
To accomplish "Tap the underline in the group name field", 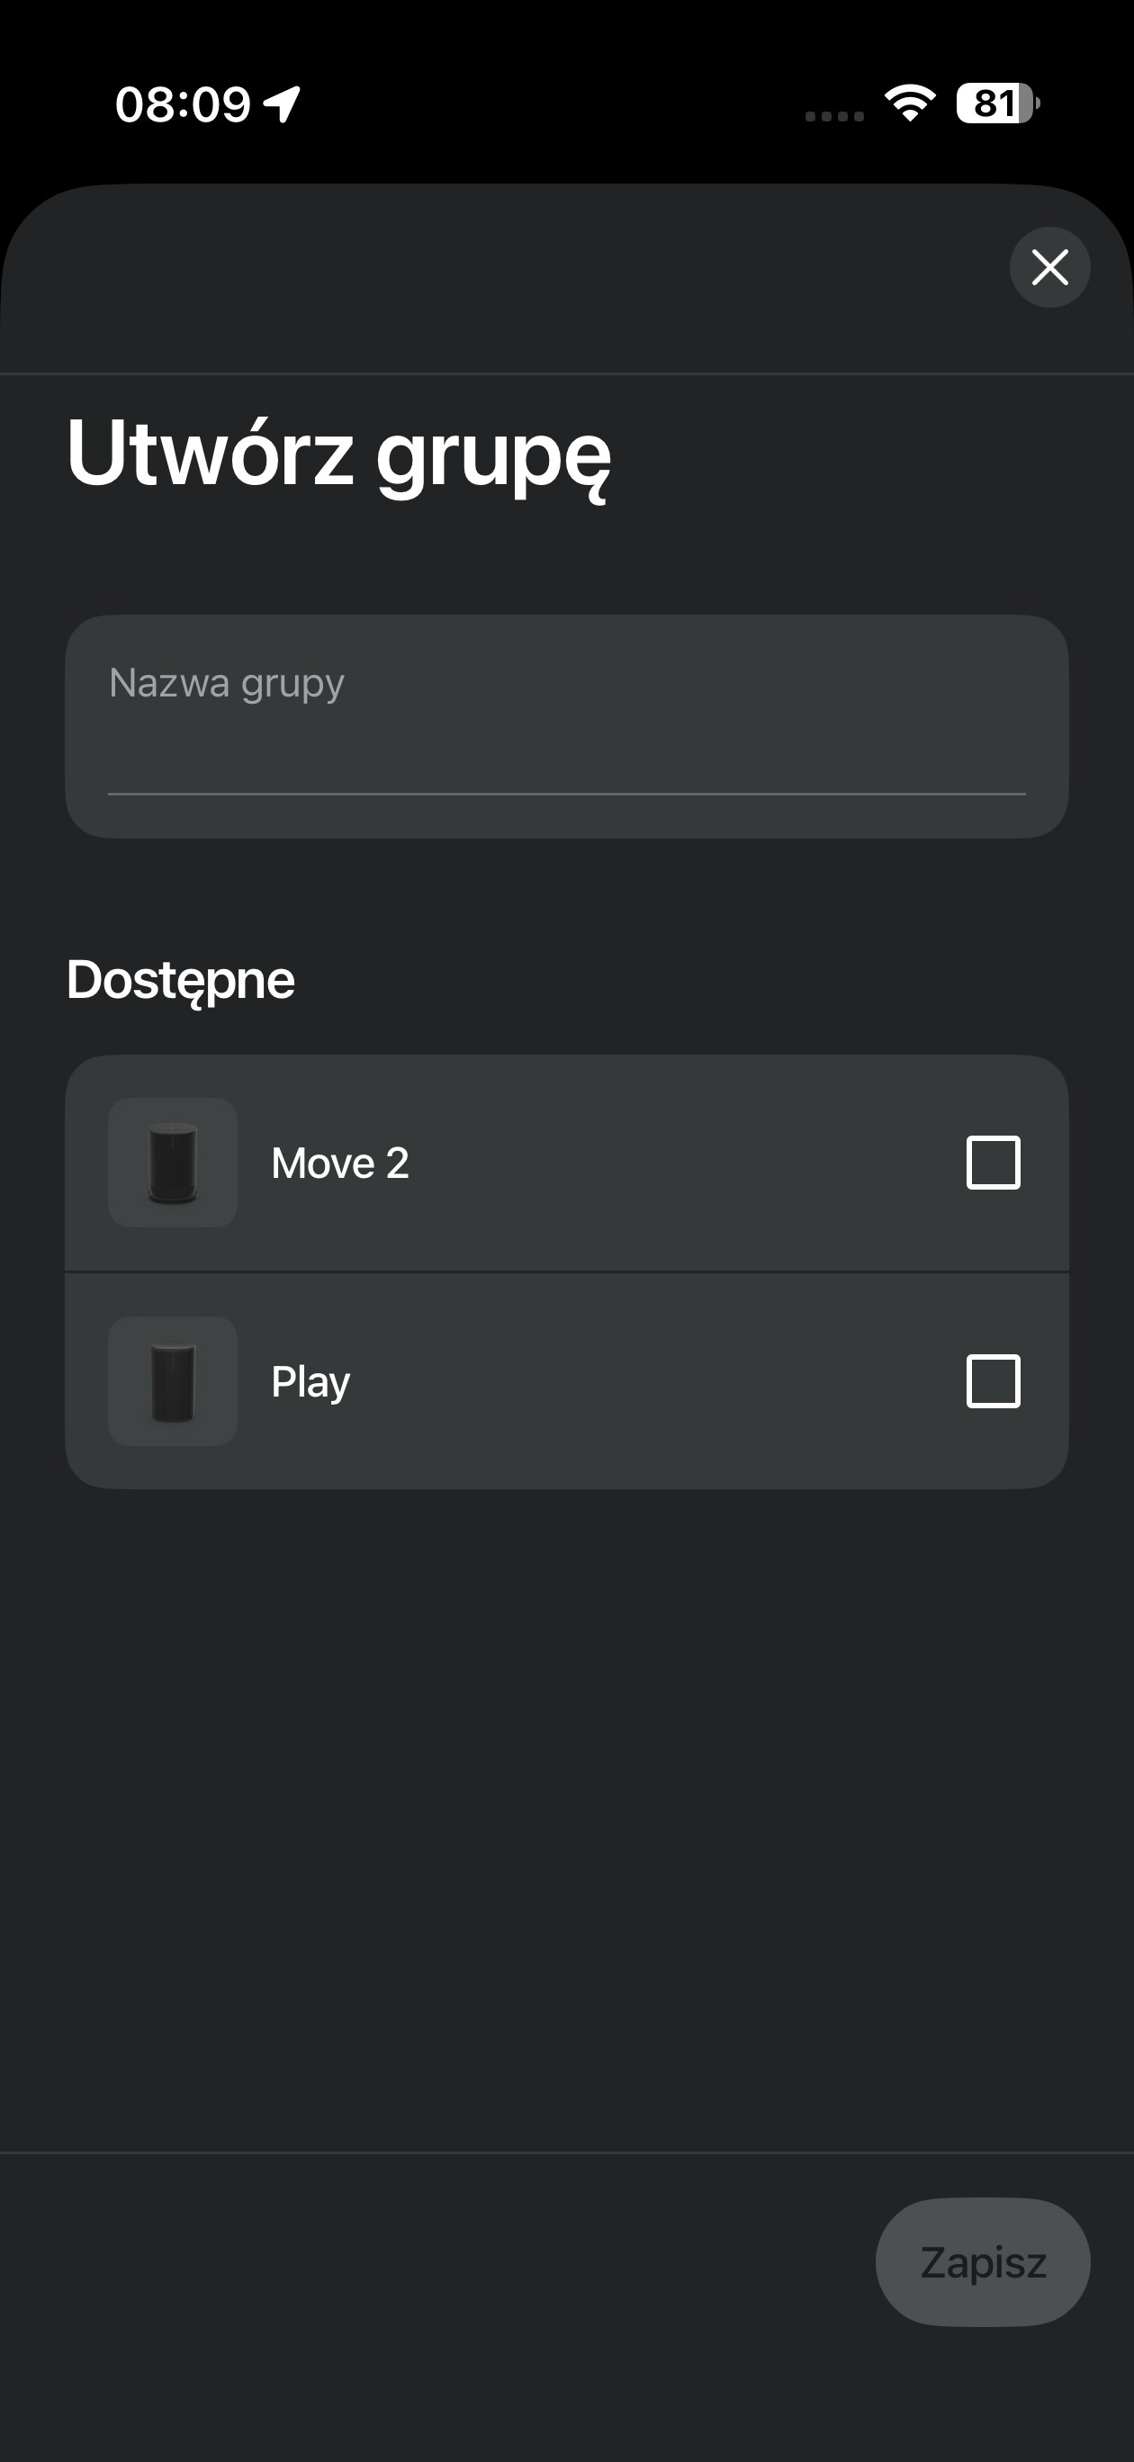I will coord(566,794).
